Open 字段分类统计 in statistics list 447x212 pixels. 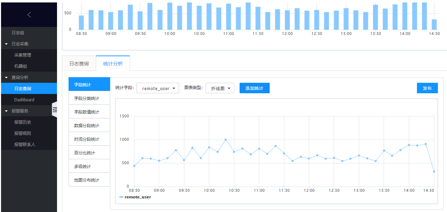[x=87, y=98]
